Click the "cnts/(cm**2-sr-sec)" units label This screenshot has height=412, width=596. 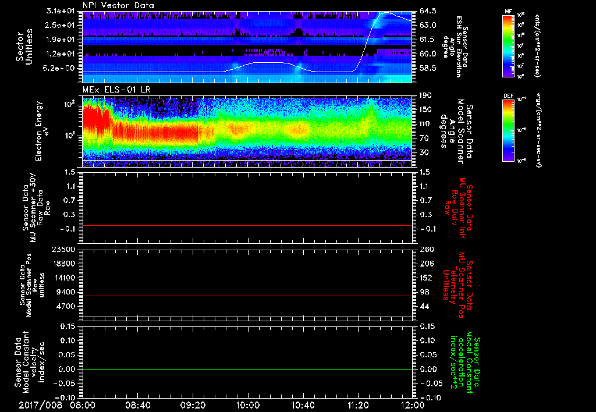[537, 45]
